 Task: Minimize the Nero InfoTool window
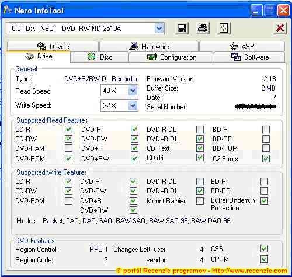click(256, 10)
